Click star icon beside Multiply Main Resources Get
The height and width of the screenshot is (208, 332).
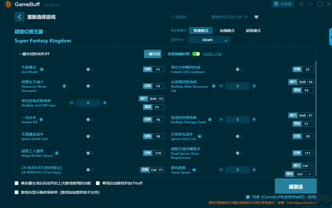(x=214, y=86)
